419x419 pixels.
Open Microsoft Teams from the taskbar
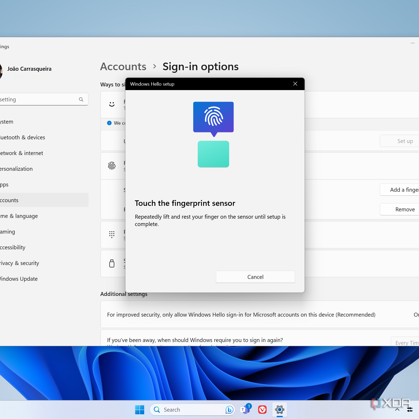point(245,410)
